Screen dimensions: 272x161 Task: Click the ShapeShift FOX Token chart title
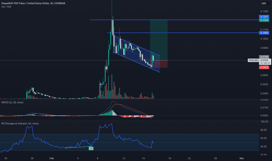33,3
